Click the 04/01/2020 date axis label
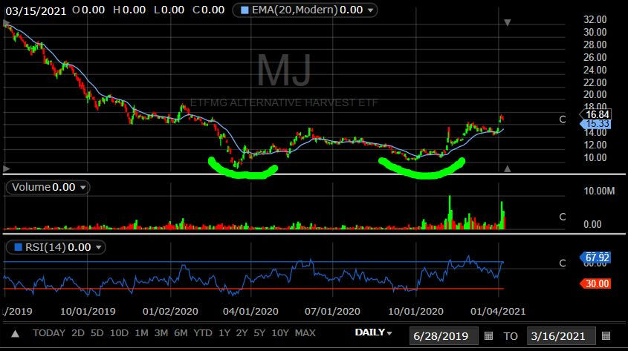628x351 pixels. pos(250,312)
